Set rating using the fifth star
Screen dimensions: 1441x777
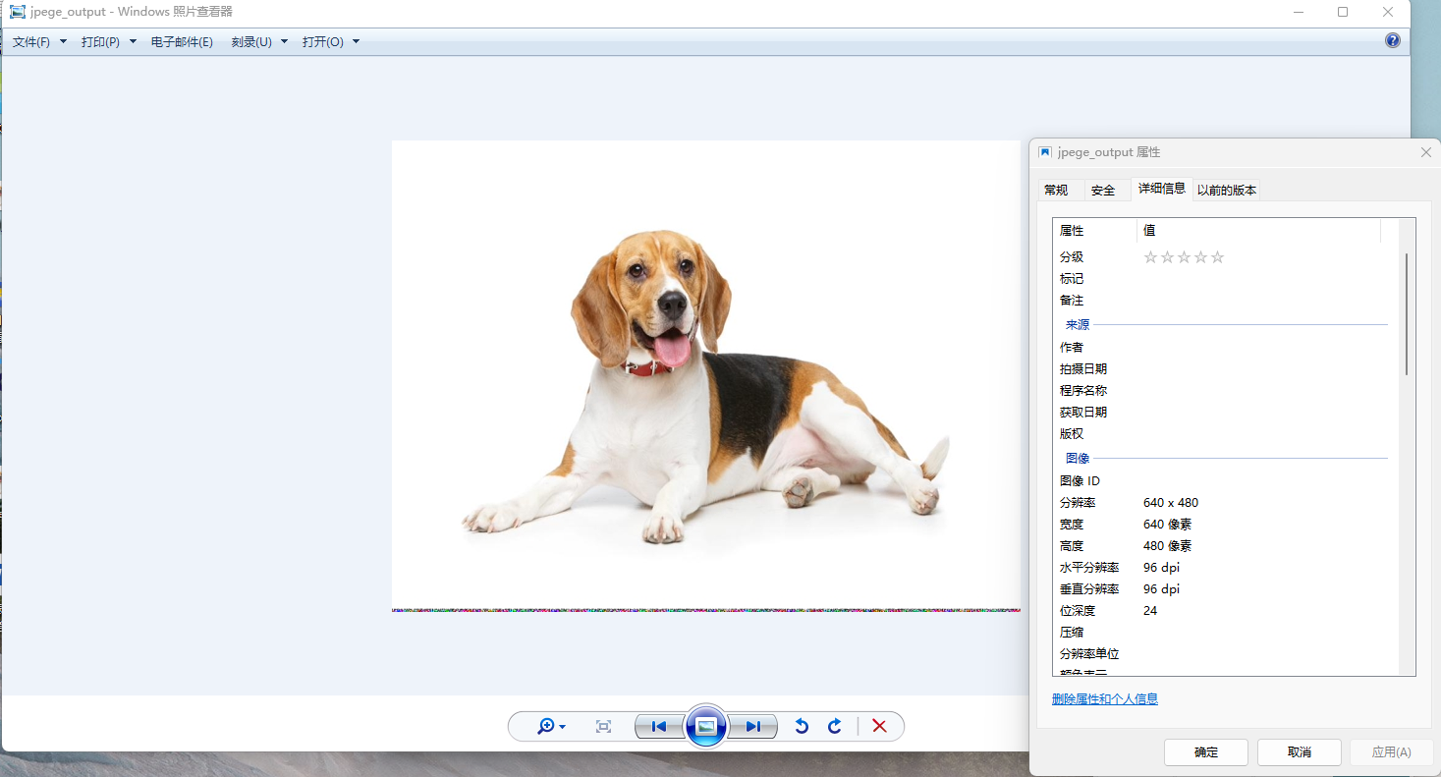tap(1218, 257)
